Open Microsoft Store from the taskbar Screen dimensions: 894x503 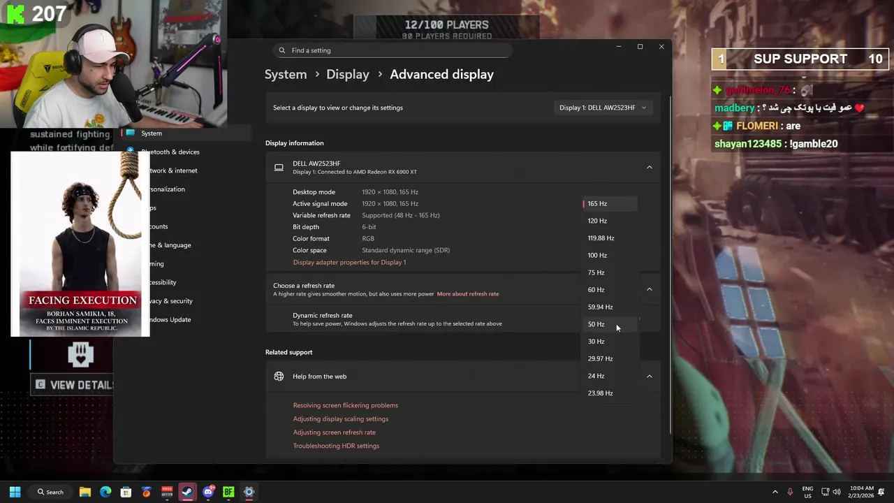pyautogui.click(x=126, y=492)
